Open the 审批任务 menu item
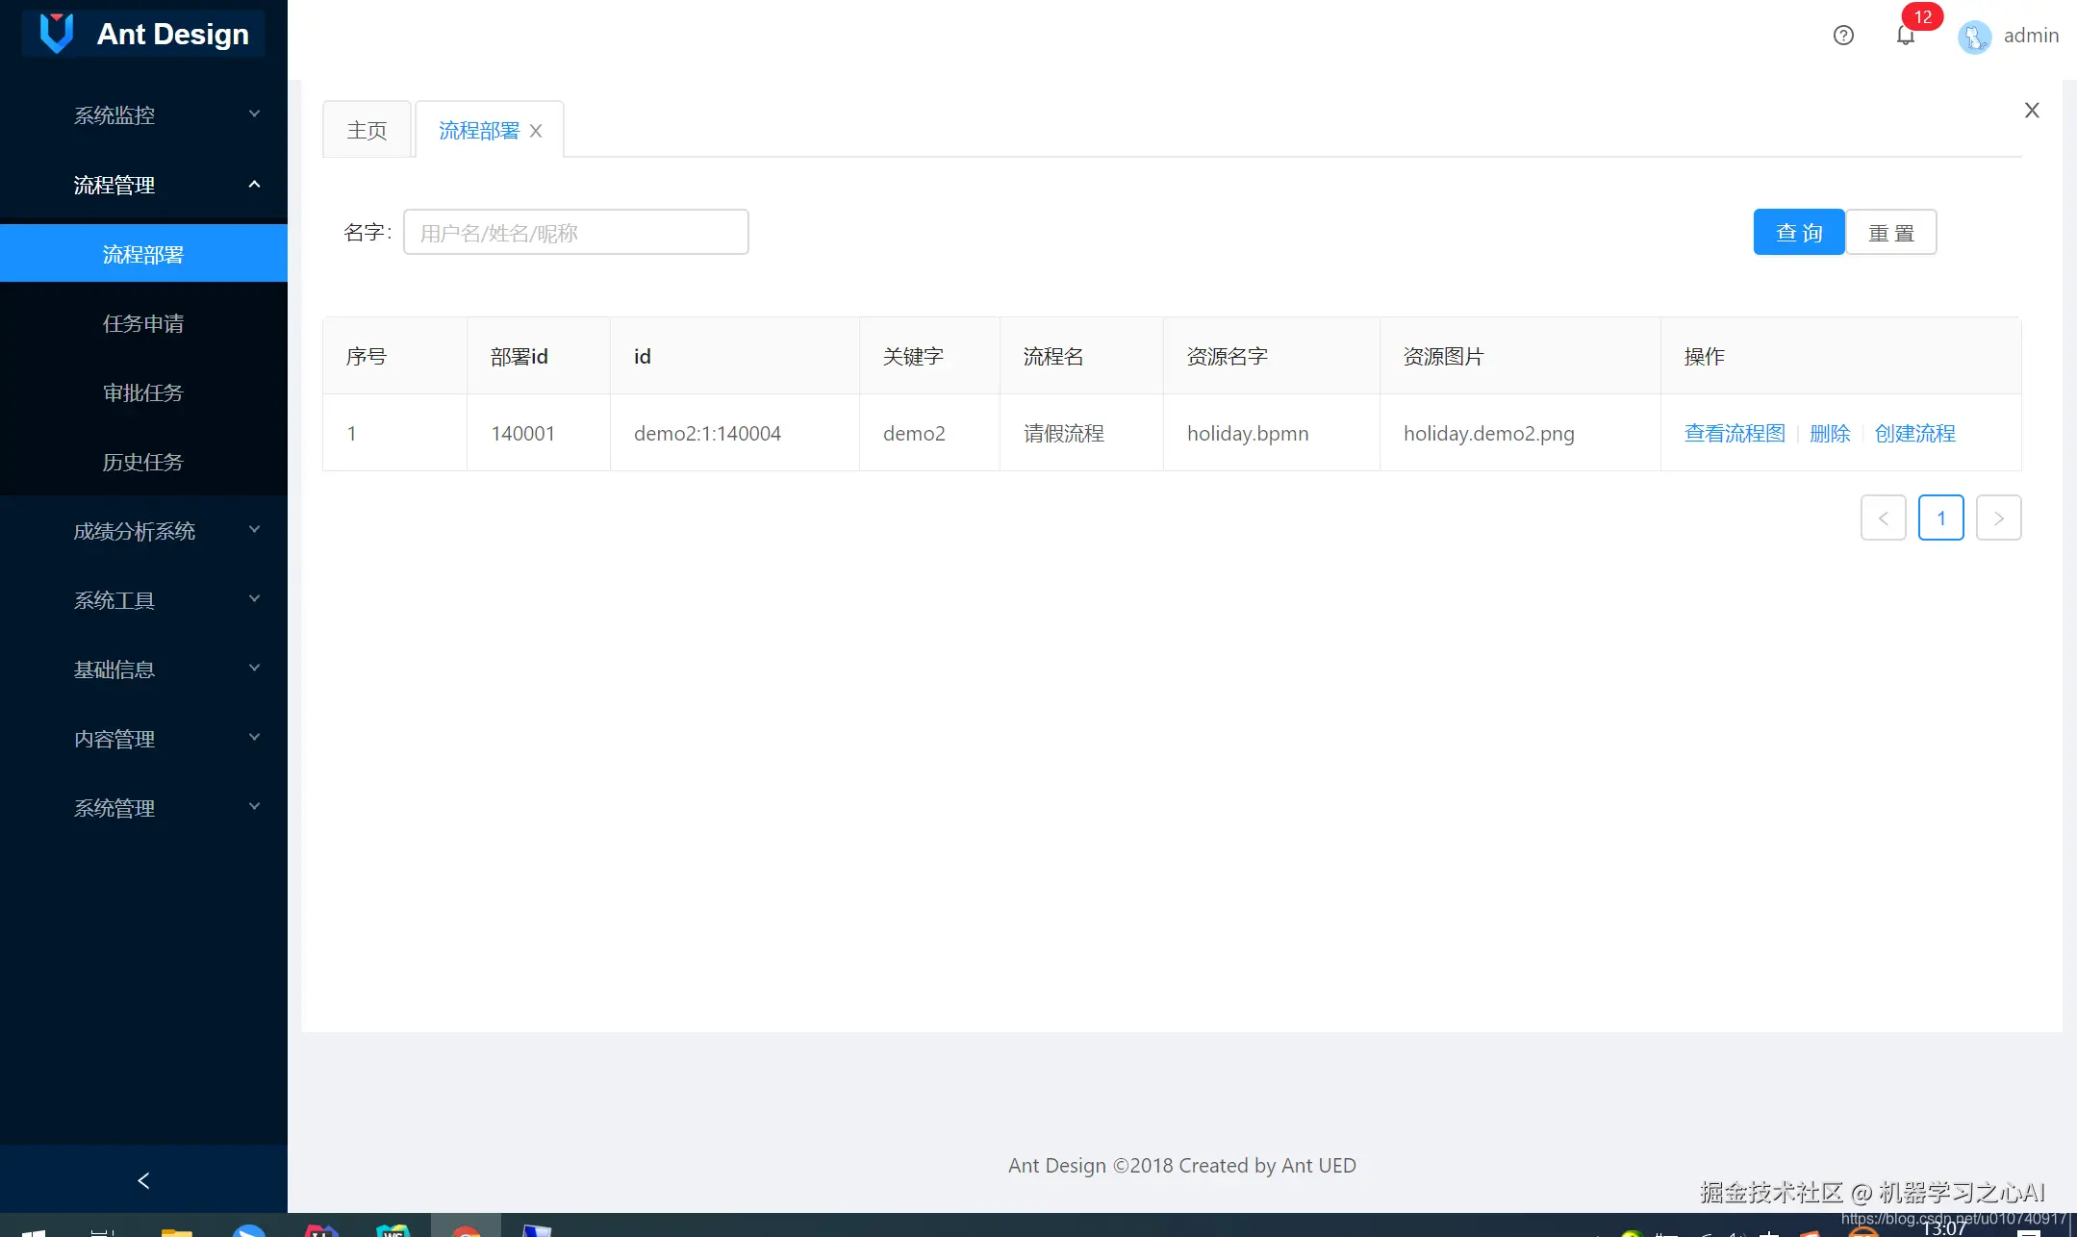Screen dimensions: 2077x1237 pyautogui.click(x=142, y=392)
